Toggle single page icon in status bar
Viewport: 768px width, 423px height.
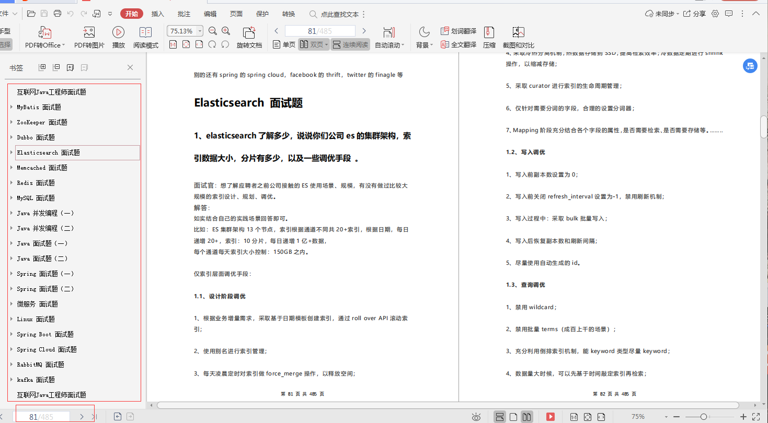coord(513,417)
